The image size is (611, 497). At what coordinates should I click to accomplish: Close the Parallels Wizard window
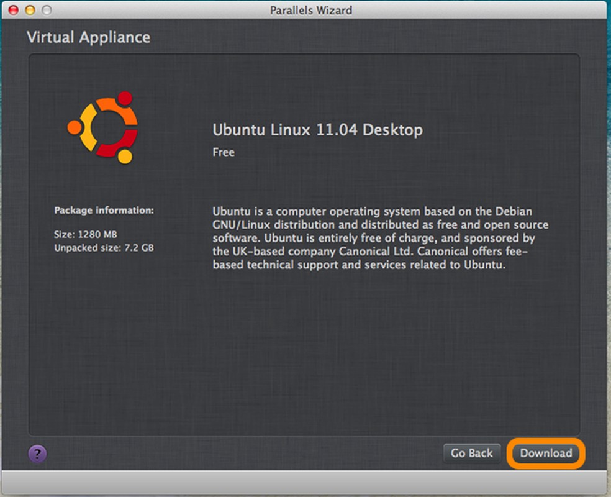pyautogui.click(x=12, y=10)
